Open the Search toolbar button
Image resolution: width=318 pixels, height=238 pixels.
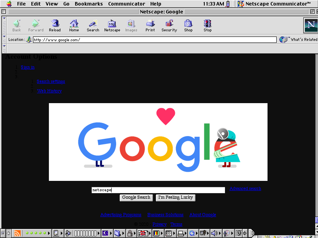tap(93, 26)
